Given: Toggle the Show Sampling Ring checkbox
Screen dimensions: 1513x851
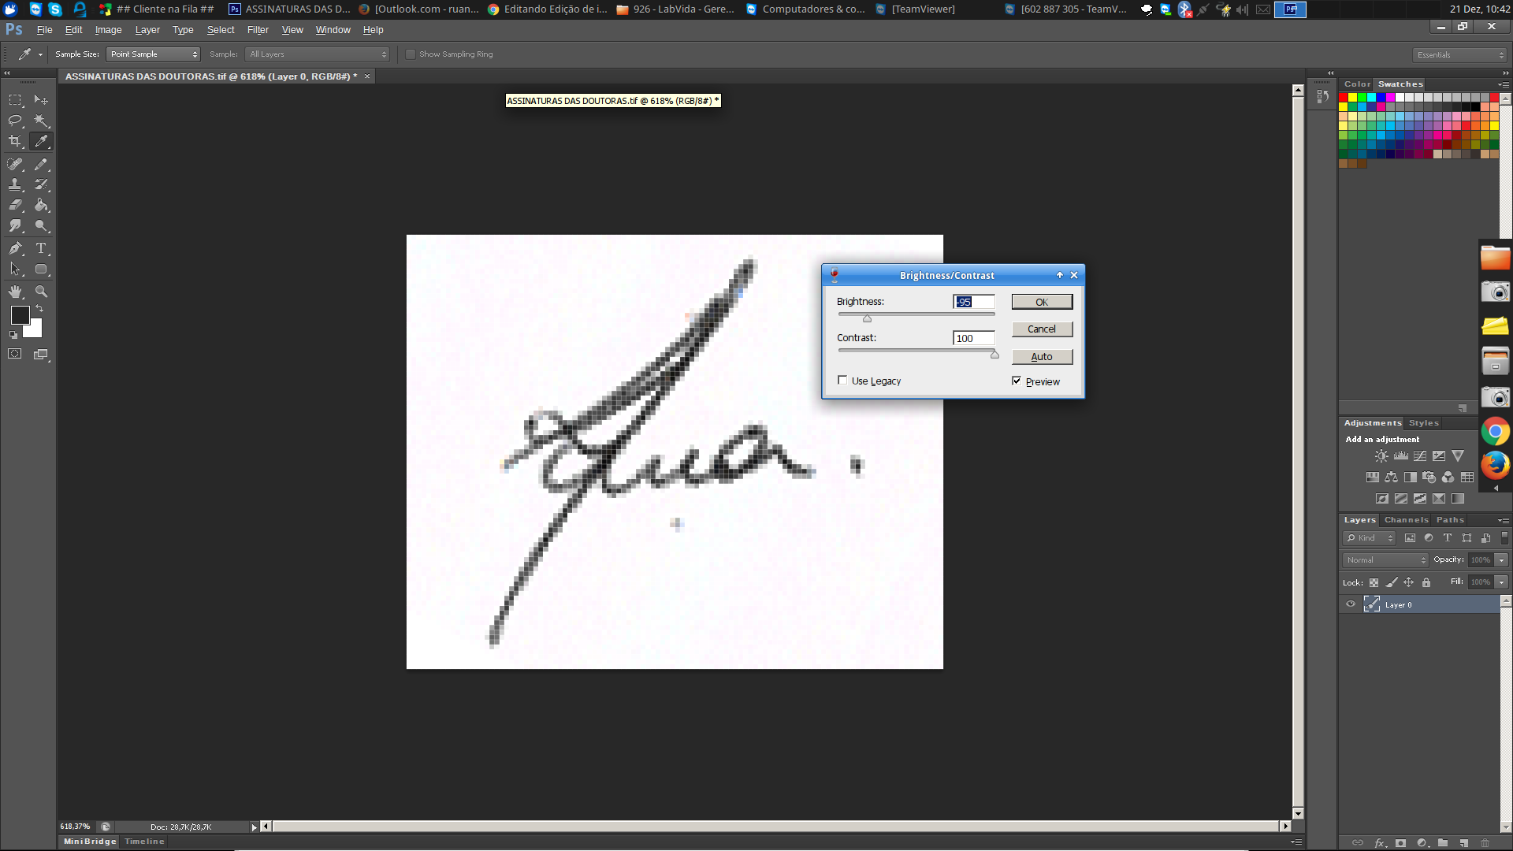Looking at the screenshot, I should click(x=411, y=54).
